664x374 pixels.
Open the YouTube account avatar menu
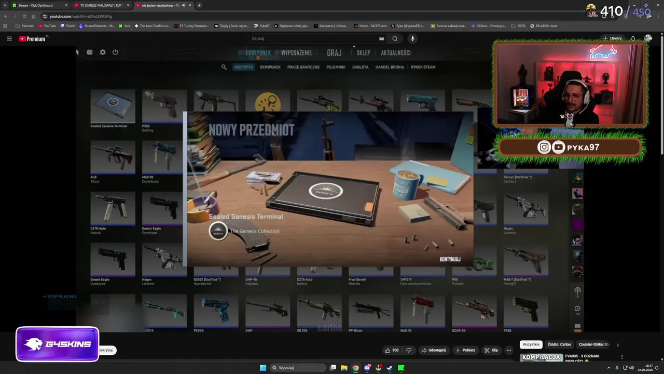point(648,38)
